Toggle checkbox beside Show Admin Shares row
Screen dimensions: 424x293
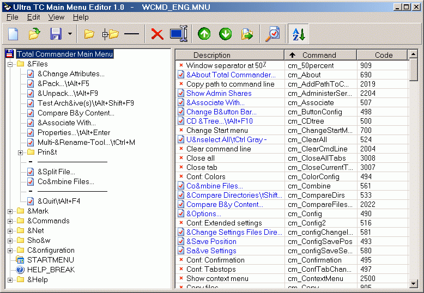[181, 93]
